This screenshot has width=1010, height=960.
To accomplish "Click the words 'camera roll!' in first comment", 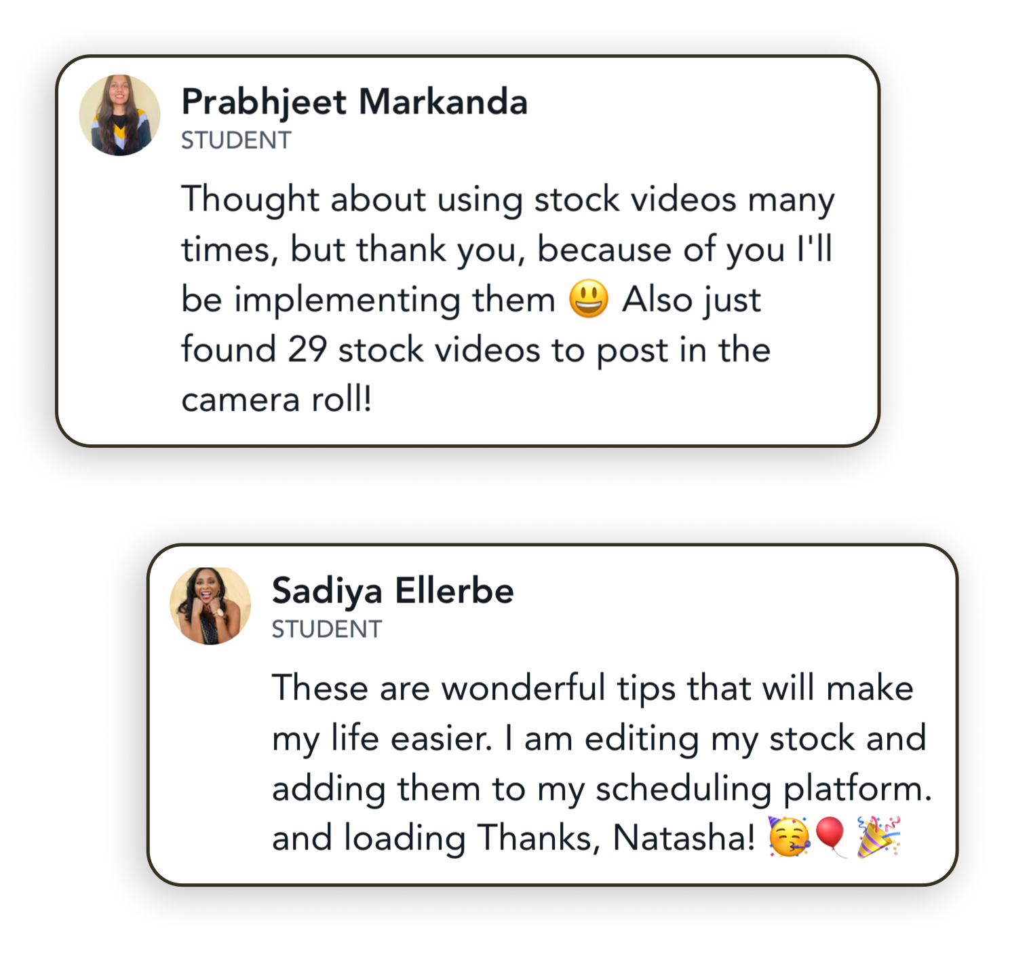I will pos(277,400).
